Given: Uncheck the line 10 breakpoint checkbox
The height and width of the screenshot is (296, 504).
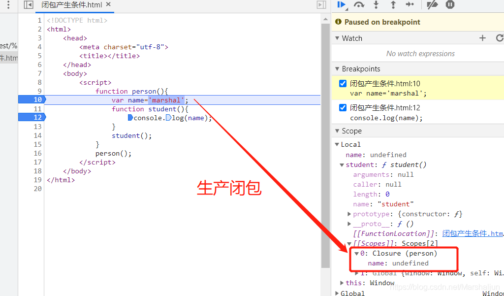Looking at the screenshot, I should 343,83.
